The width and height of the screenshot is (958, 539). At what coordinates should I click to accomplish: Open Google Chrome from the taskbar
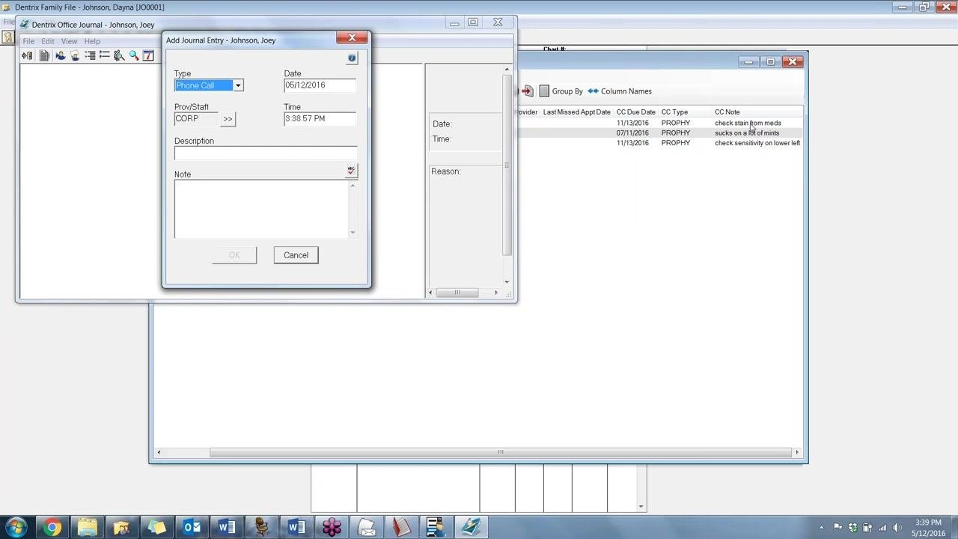52,528
